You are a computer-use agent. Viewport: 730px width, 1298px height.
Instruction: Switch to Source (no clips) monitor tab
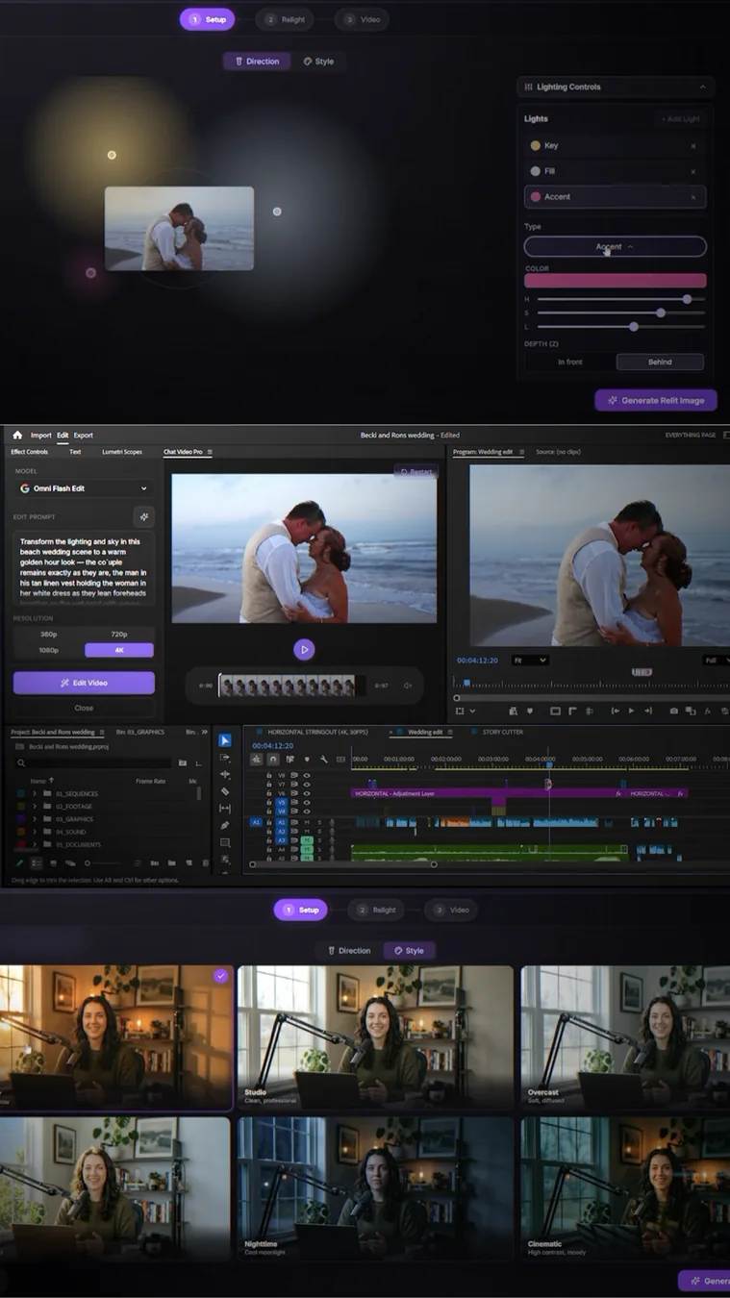559,452
